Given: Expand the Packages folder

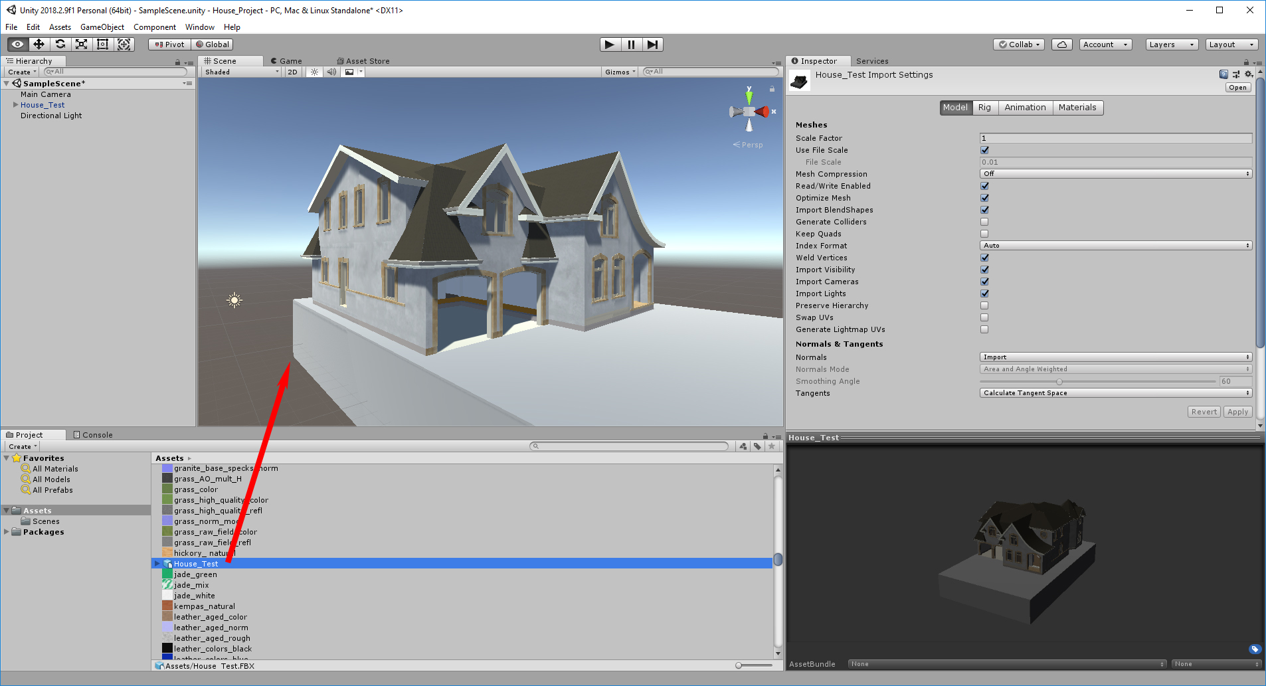Looking at the screenshot, I should [x=7, y=532].
